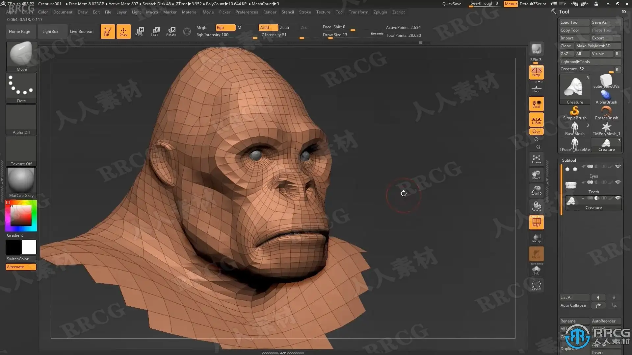Expand Lightbox Tools browser
The width and height of the screenshot is (632, 355).
pos(575,62)
